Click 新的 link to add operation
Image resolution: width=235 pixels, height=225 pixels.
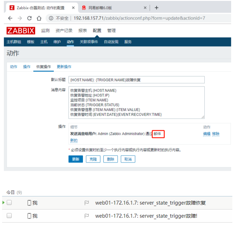pyautogui.click(x=74, y=140)
